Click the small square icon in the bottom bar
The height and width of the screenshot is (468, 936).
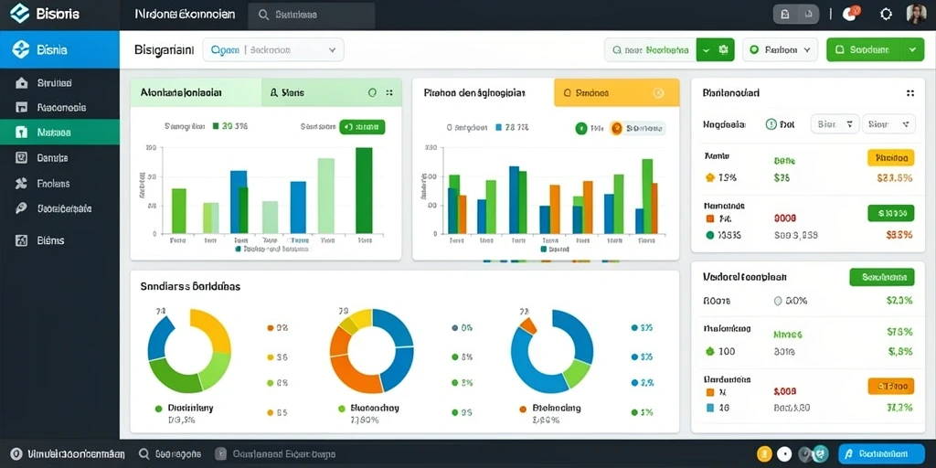pos(221,454)
